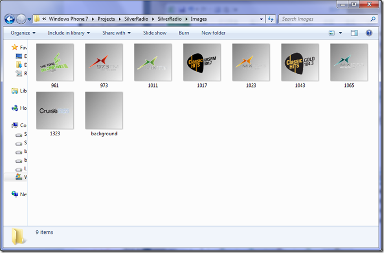The image size is (384, 253).
Task: Select the 1011 Mix thumbnail
Action: pyautogui.click(x=153, y=63)
